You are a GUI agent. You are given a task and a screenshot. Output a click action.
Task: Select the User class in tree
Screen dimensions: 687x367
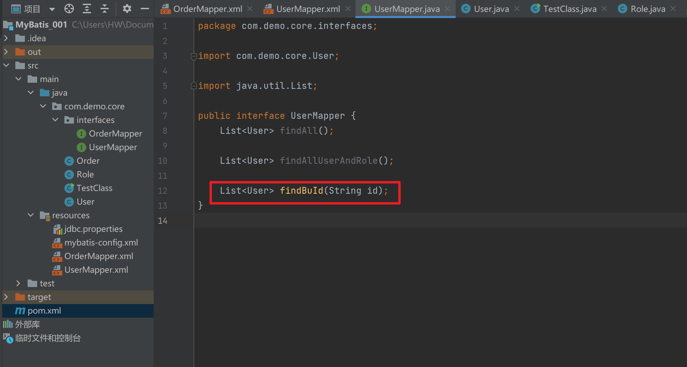(x=86, y=202)
